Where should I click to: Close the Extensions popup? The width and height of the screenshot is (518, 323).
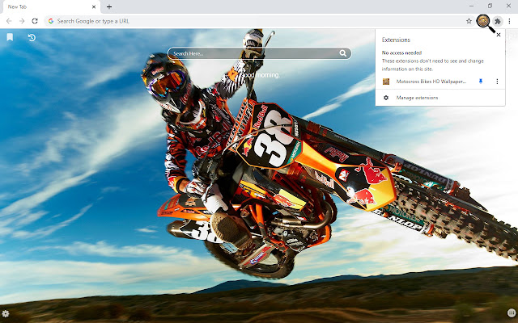499,35
